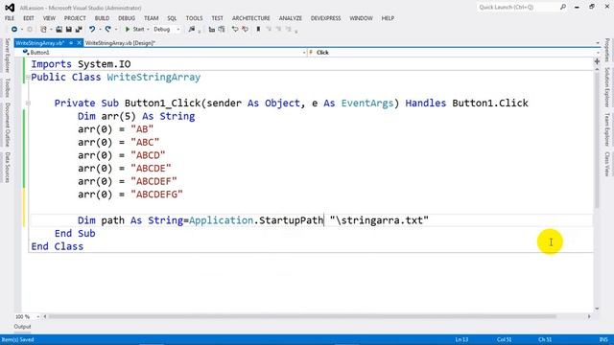
Task: Click the Start debugging button label
Action: [x=138, y=30]
